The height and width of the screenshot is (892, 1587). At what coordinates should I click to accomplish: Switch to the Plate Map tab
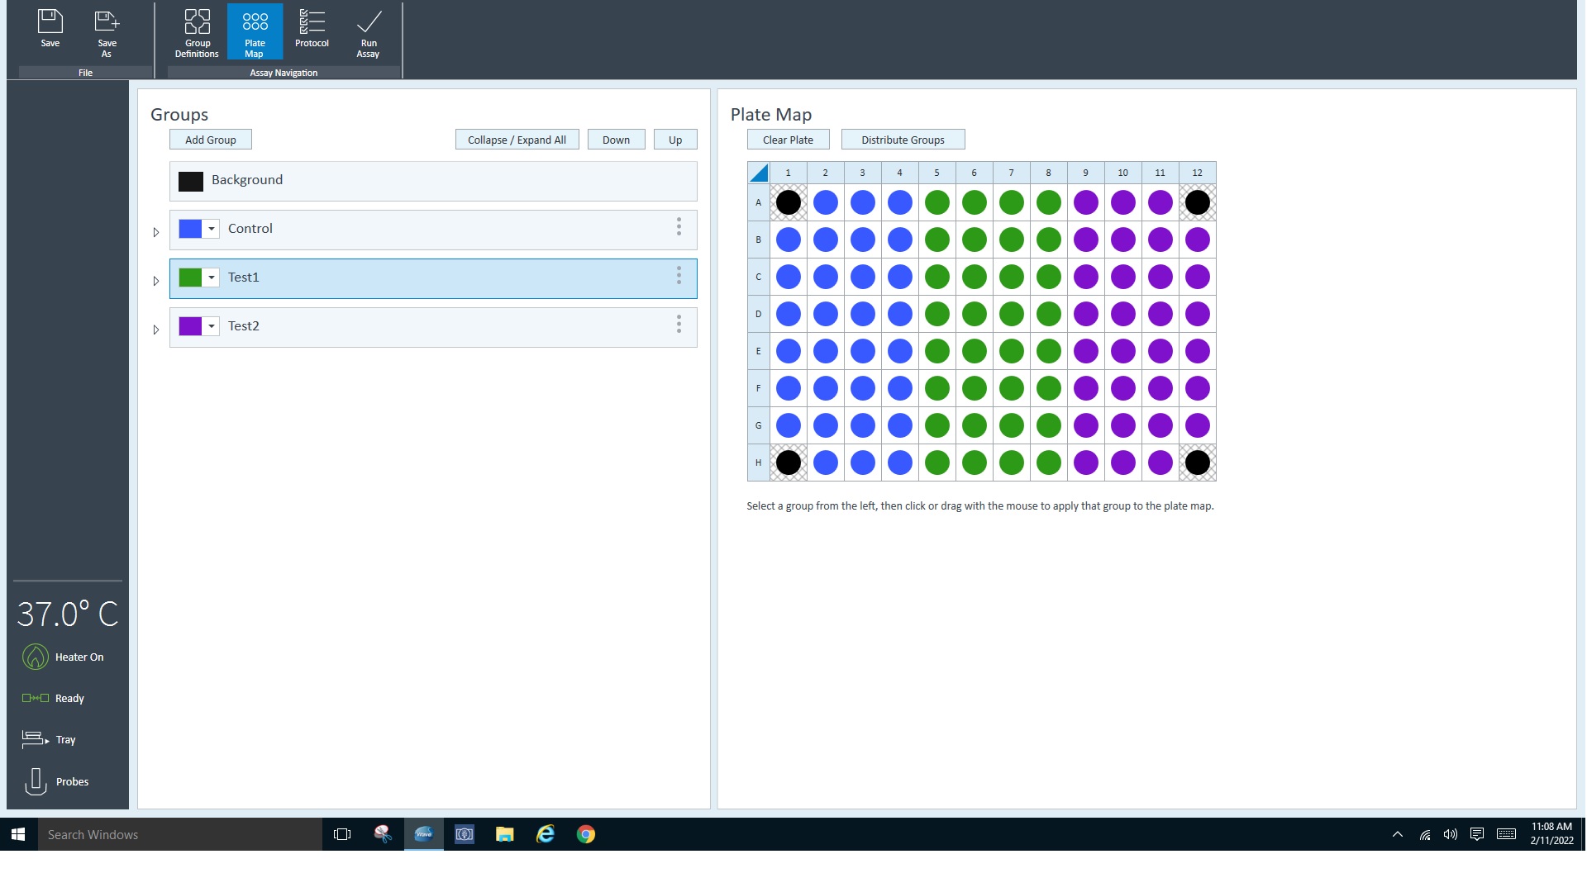pyautogui.click(x=255, y=31)
